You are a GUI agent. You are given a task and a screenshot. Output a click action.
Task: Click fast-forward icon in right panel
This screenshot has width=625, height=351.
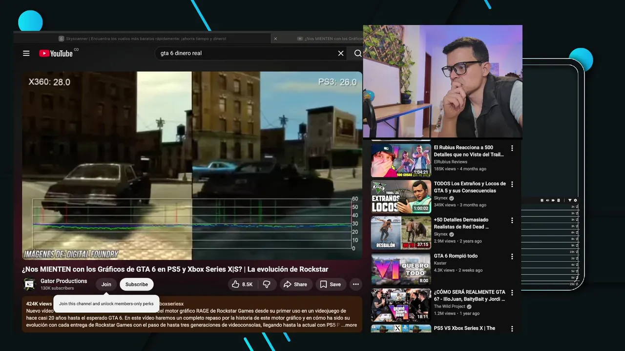(x=553, y=200)
